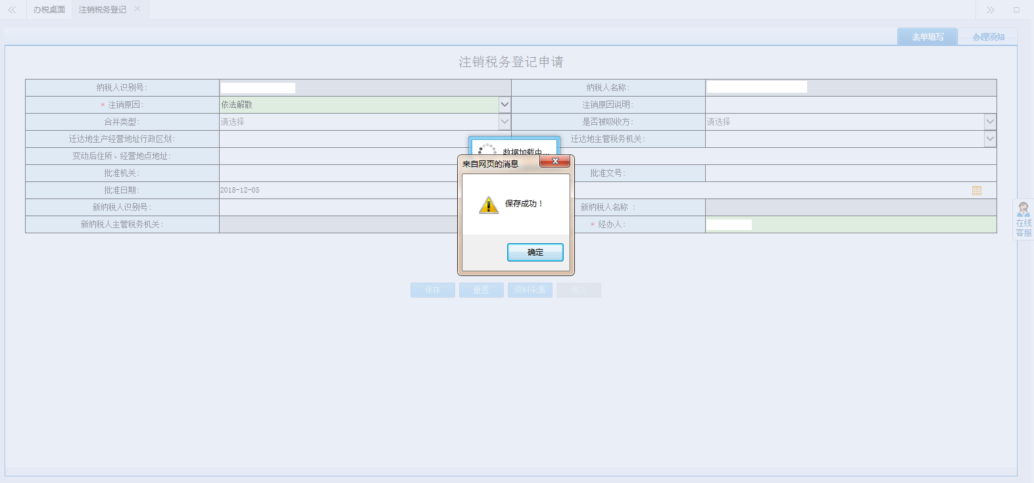1034x483 pixels.
Task: Select the 表单填写 tab
Action: point(927,37)
